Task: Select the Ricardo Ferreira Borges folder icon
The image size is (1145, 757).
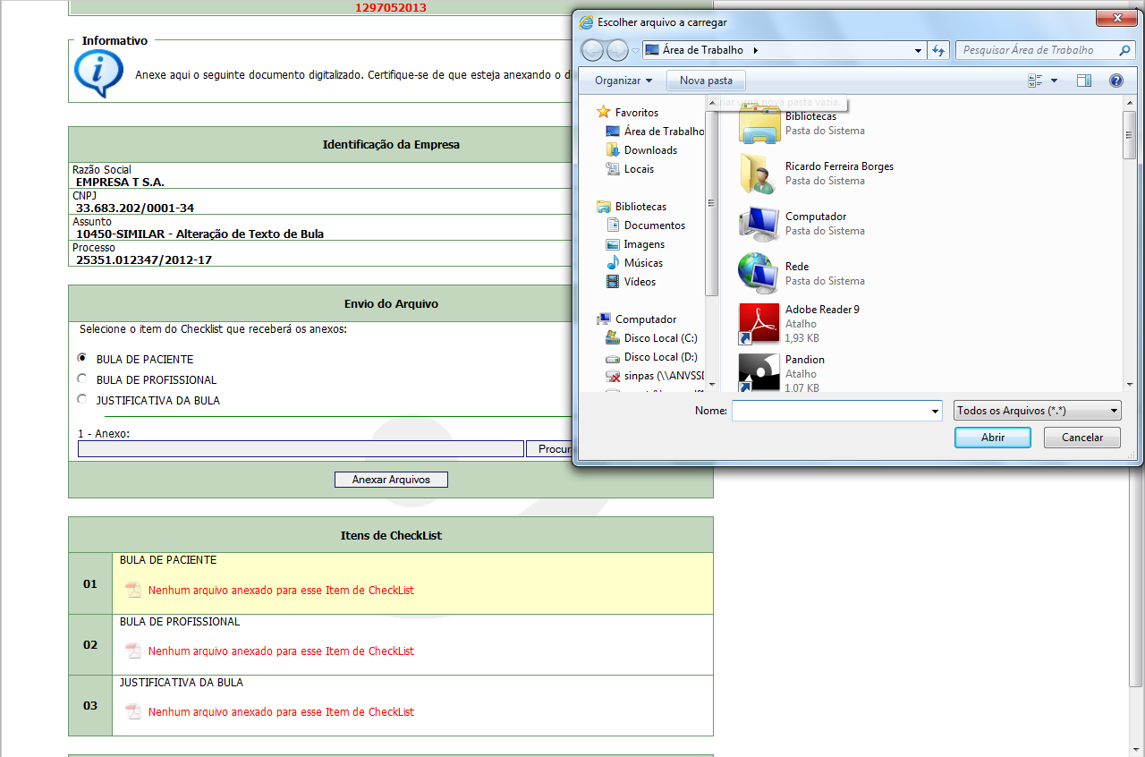Action: tap(759, 174)
